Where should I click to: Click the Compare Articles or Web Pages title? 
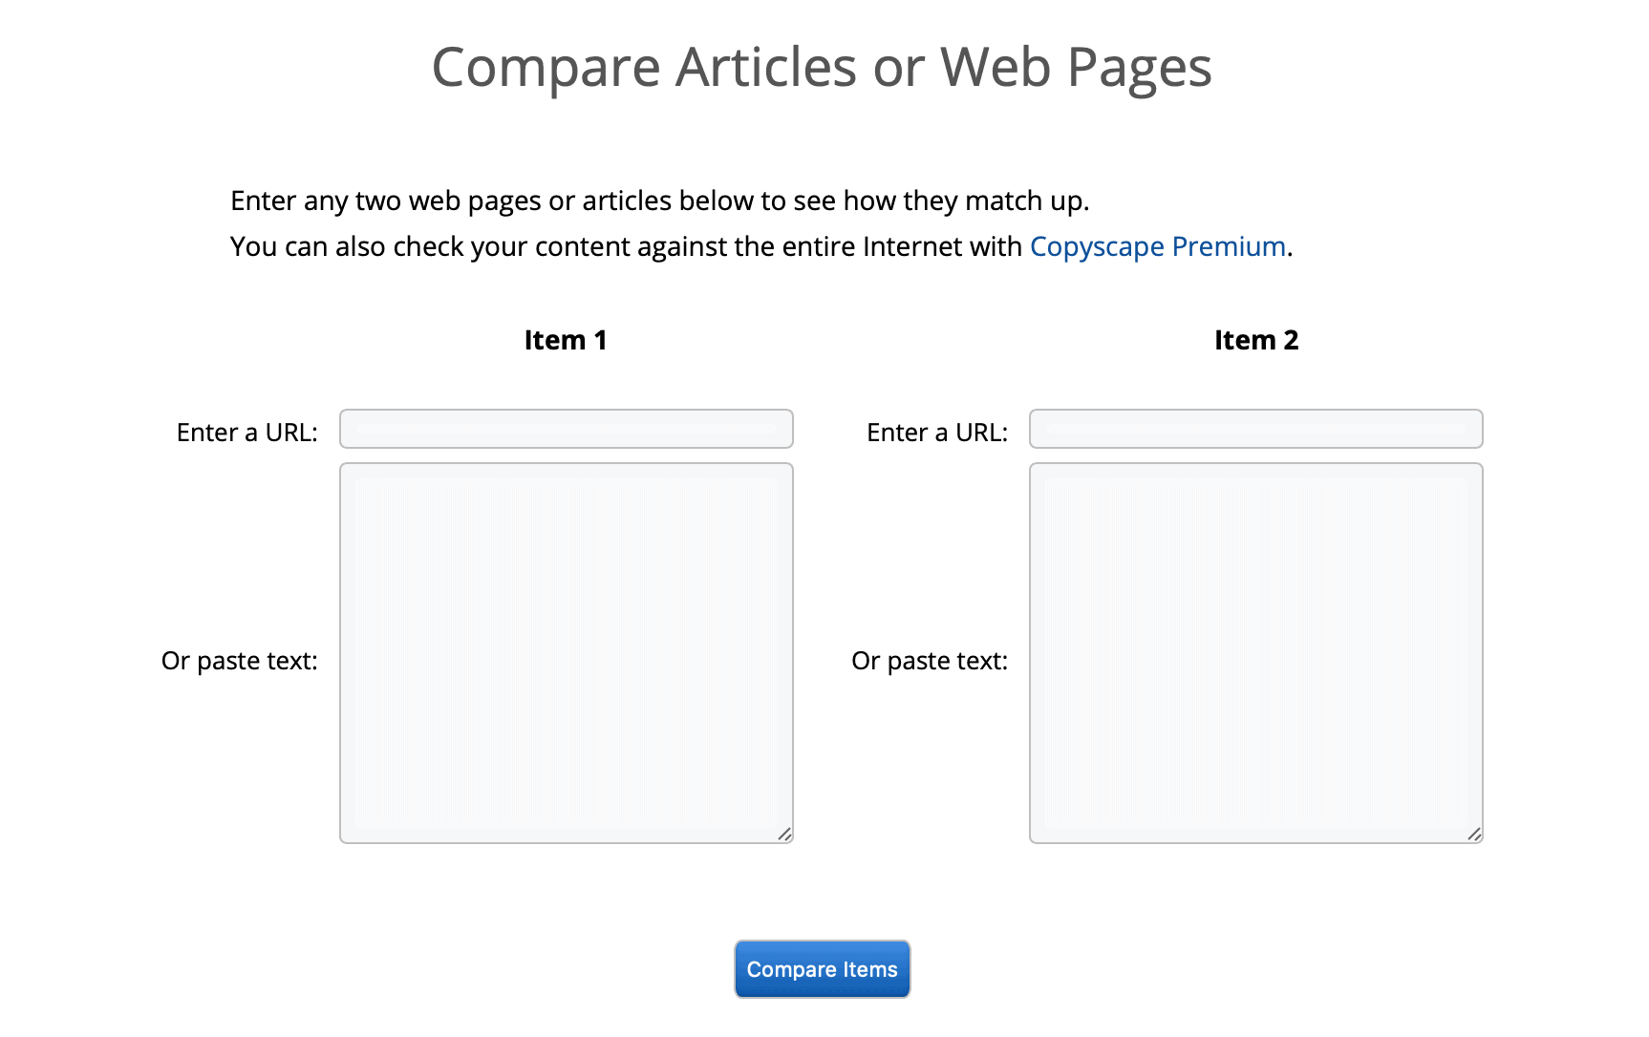822,67
